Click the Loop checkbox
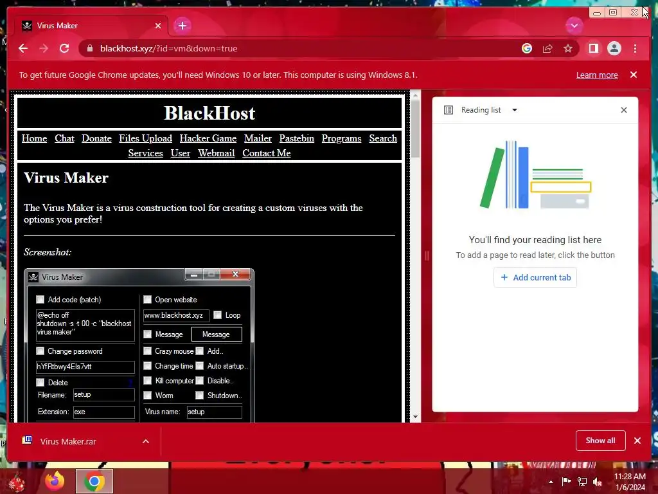This screenshot has height=494, width=658. pyautogui.click(x=217, y=315)
